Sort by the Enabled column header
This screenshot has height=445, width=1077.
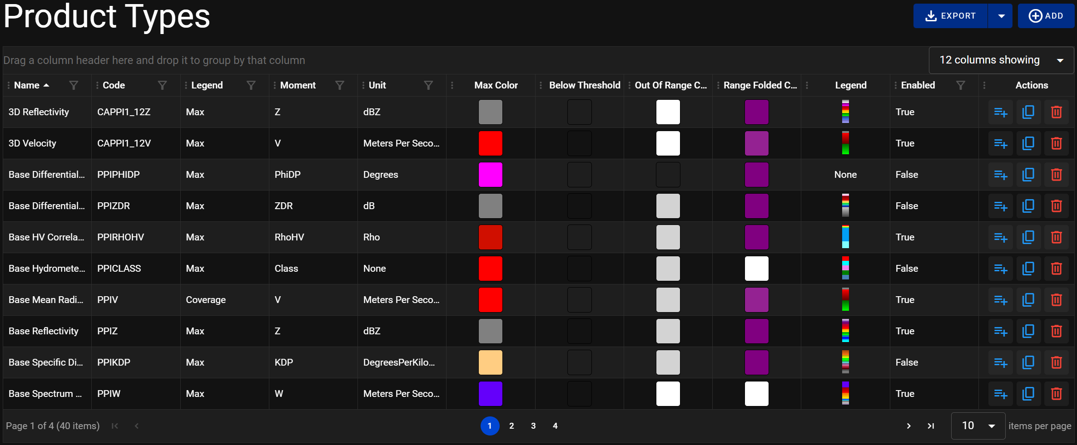(918, 85)
